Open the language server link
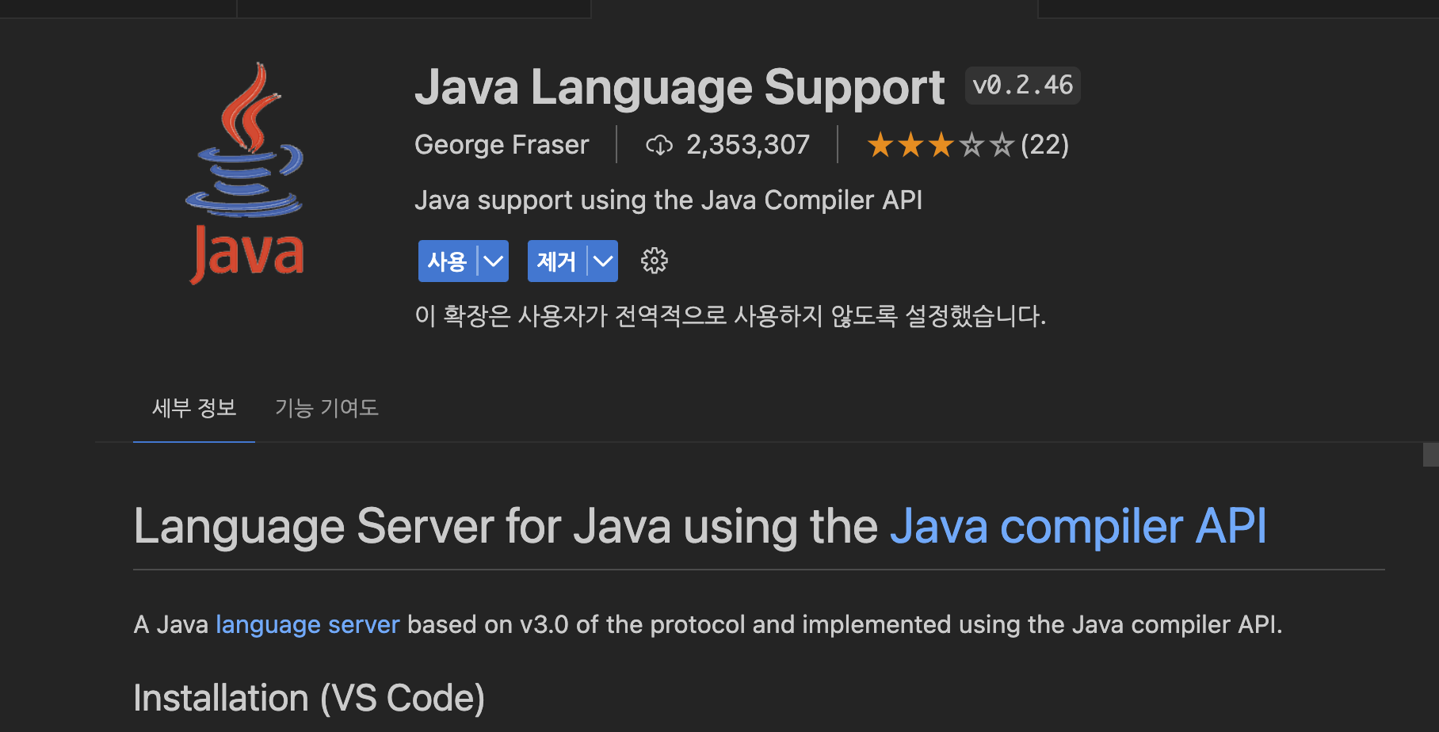 pos(307,624)
